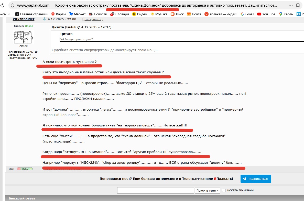The image size is (304, 201).
Task: Focus the topic search input field
Action: [x=156, y=190]
